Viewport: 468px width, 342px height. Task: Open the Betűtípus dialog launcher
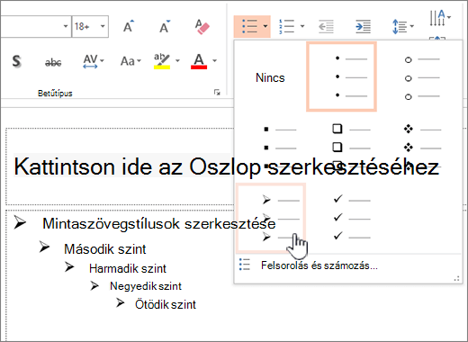[x=217, y=93]
